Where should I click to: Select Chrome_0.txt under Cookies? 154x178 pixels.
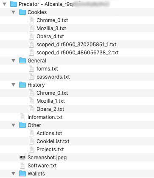[52, 20]
